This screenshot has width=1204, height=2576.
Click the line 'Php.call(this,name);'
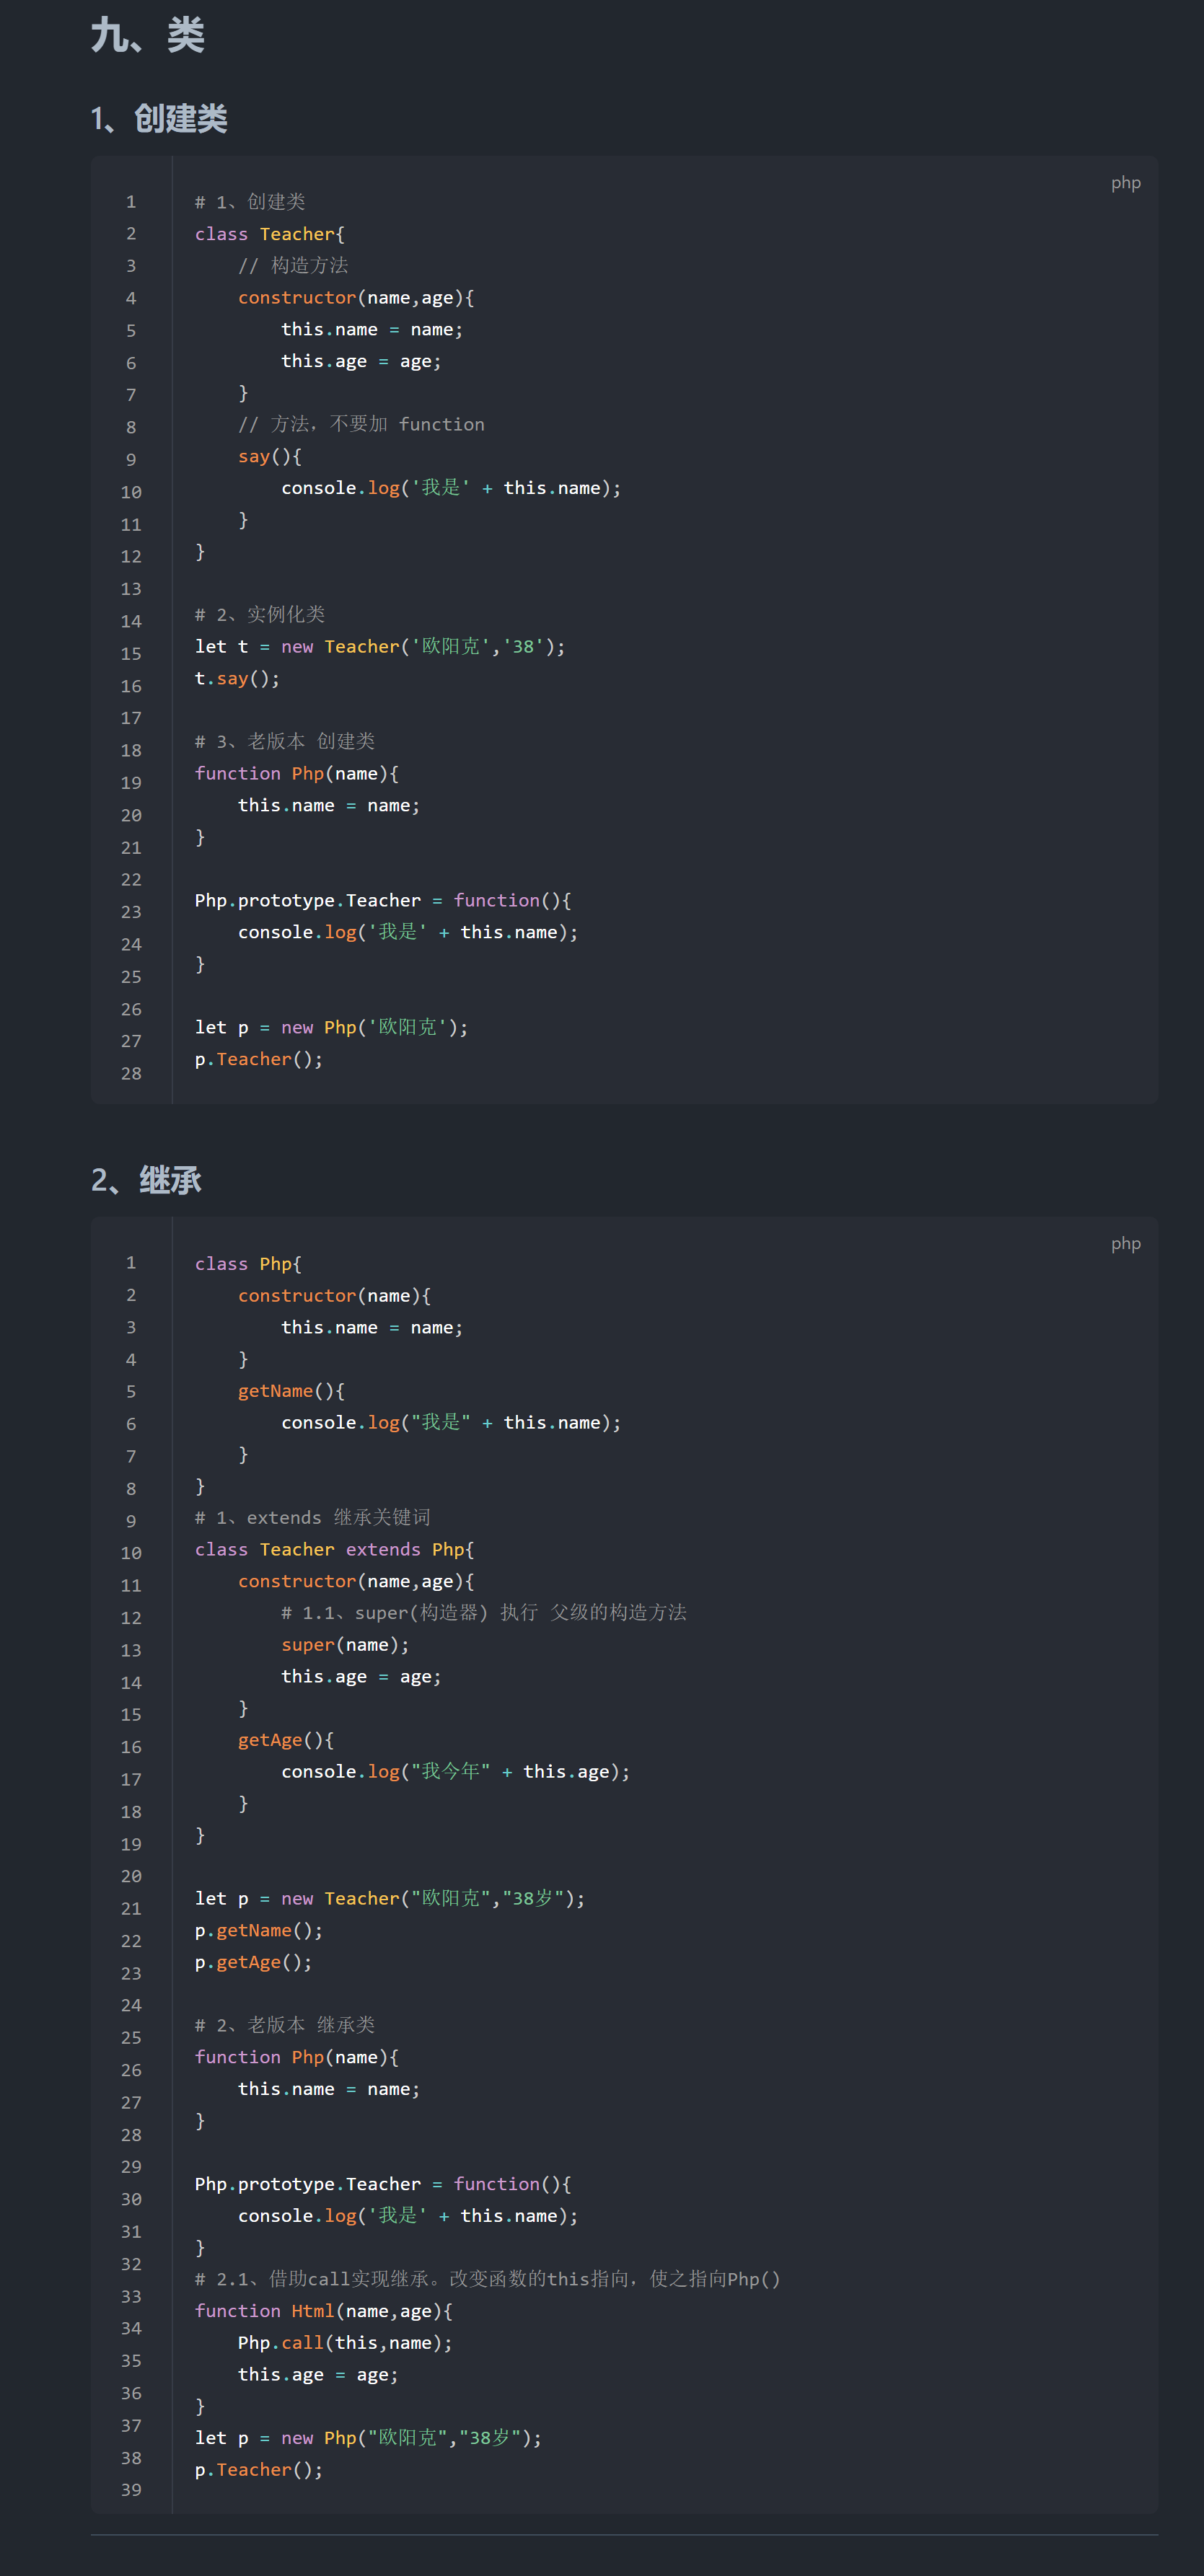[345, 2343]
